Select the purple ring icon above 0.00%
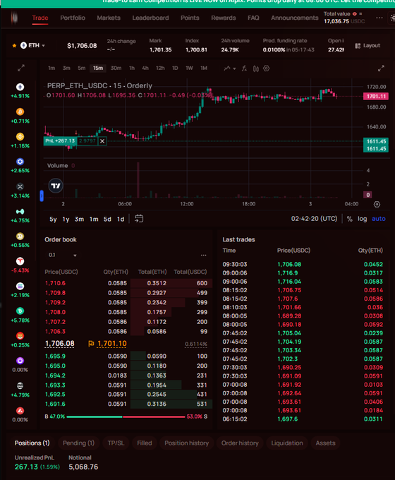Screen dimensions: 395x480 click(x=20, y=361)
